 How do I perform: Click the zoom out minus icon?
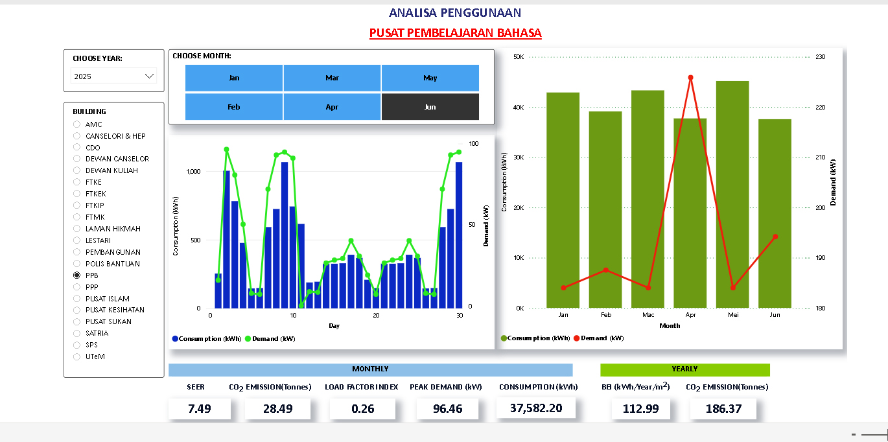[x=854, y=434]
